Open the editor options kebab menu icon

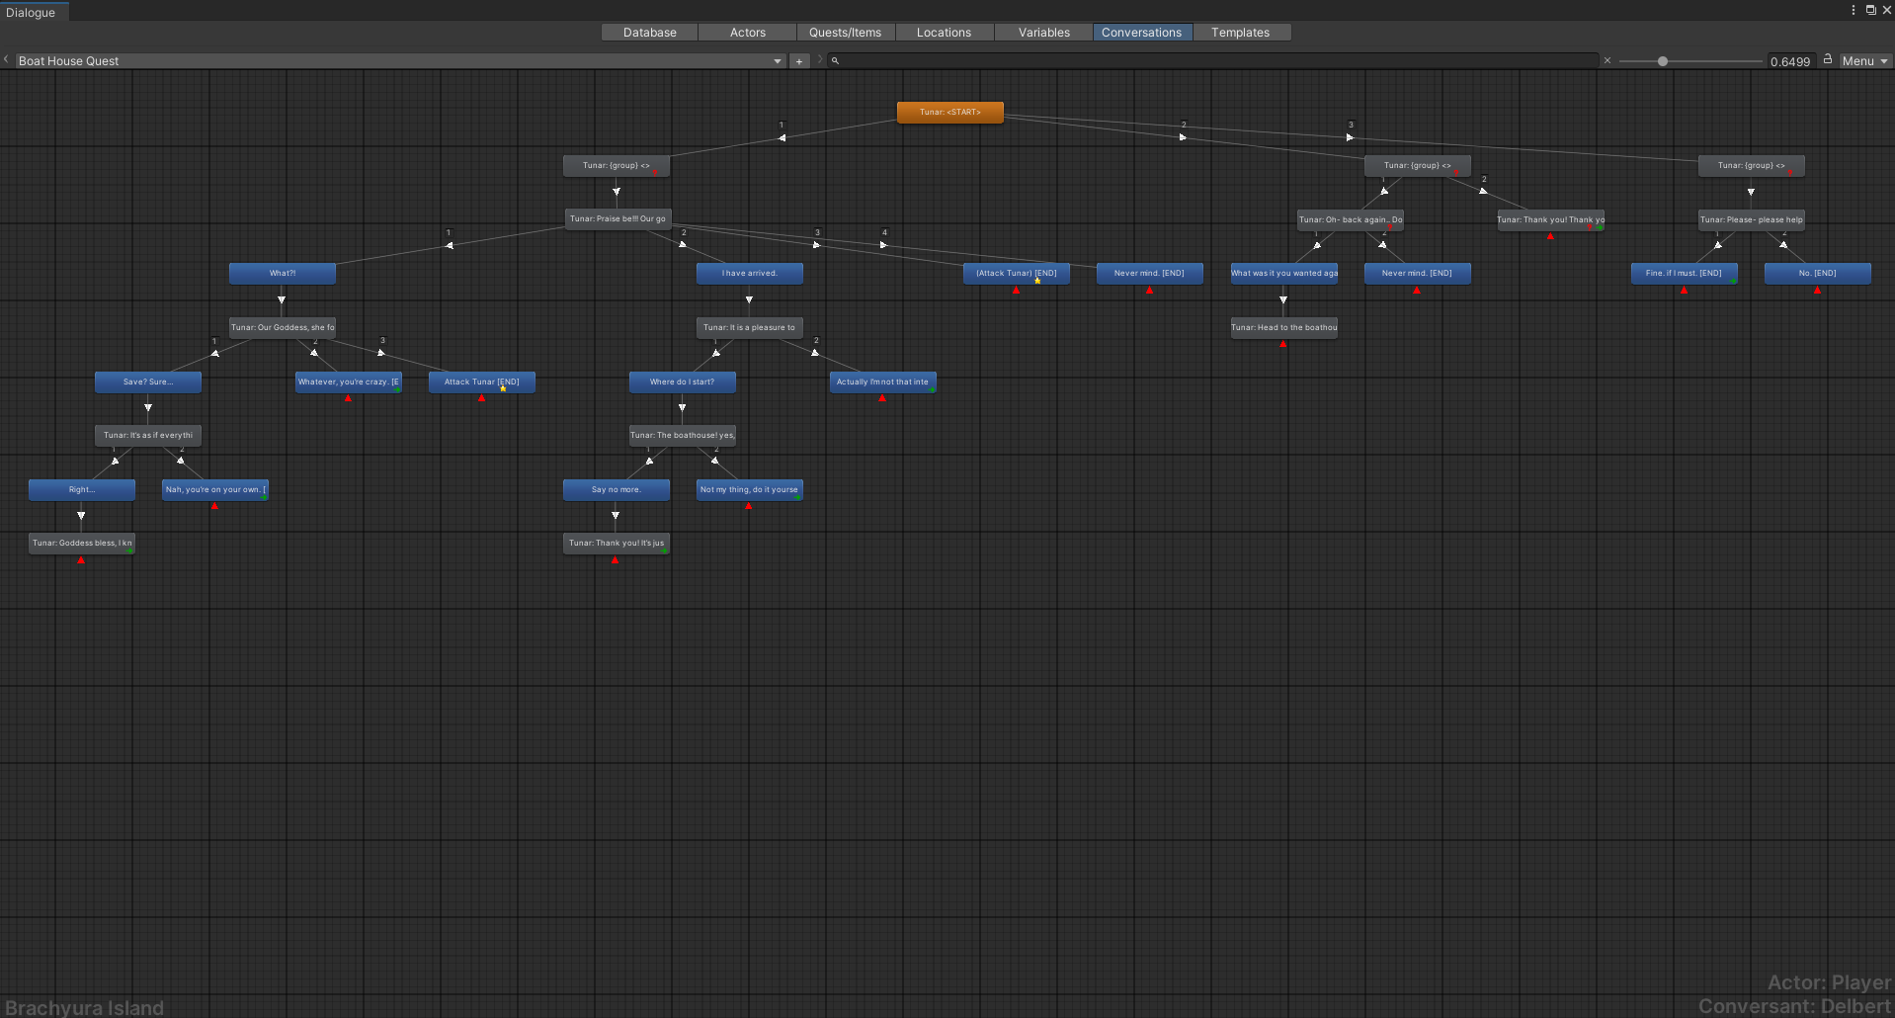[x=1853, y=10]
